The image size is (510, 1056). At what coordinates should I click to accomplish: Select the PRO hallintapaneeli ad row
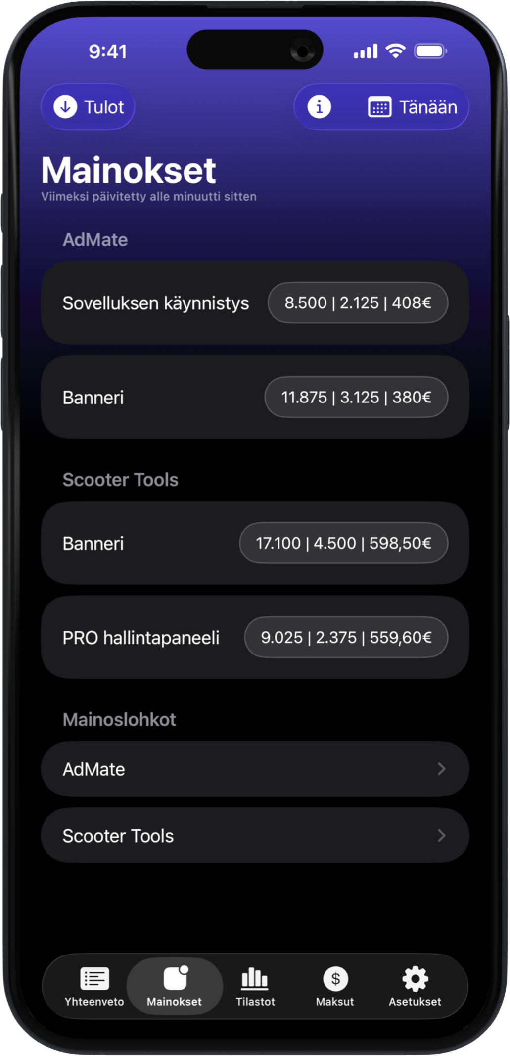coord(141,638)
